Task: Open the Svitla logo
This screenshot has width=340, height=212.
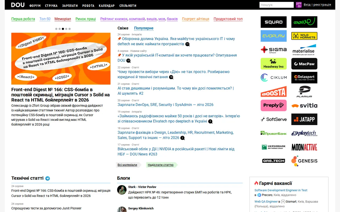Action: point(304,105)
